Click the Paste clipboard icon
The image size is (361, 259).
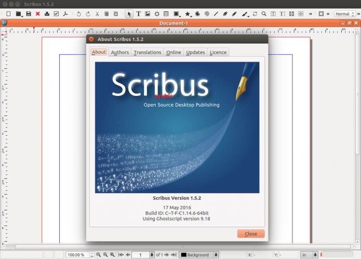tap(116, 14)
